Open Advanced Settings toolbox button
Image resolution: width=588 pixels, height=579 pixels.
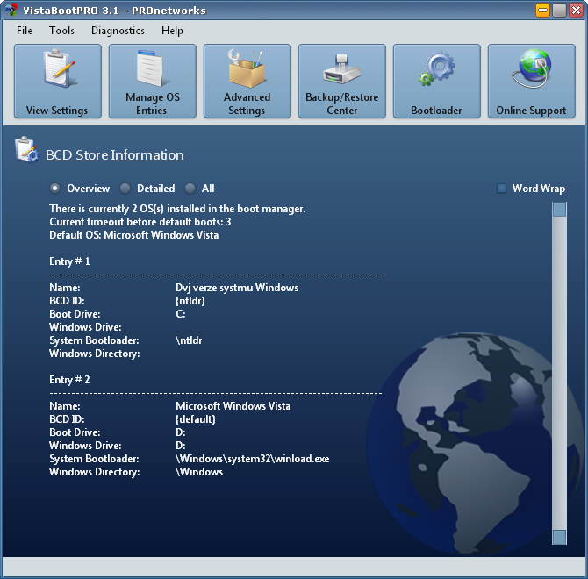(247, 81)
